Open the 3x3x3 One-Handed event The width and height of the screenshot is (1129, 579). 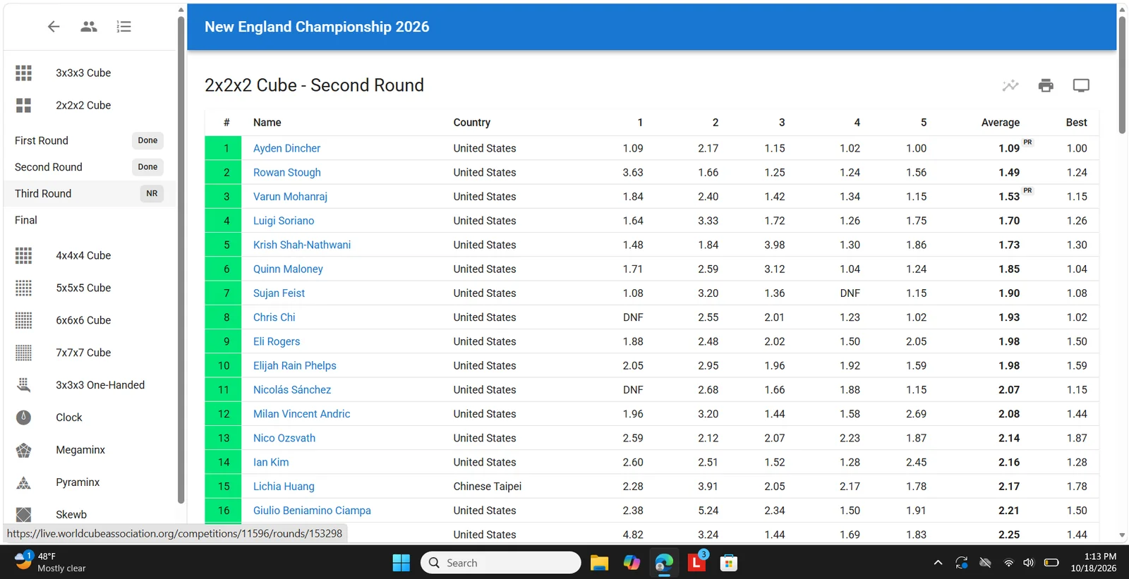pos(90,385)
